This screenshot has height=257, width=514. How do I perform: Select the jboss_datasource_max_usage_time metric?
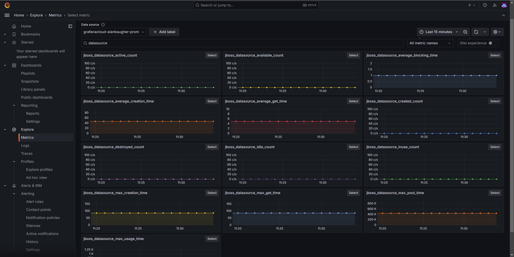click(x=212, y=239)
